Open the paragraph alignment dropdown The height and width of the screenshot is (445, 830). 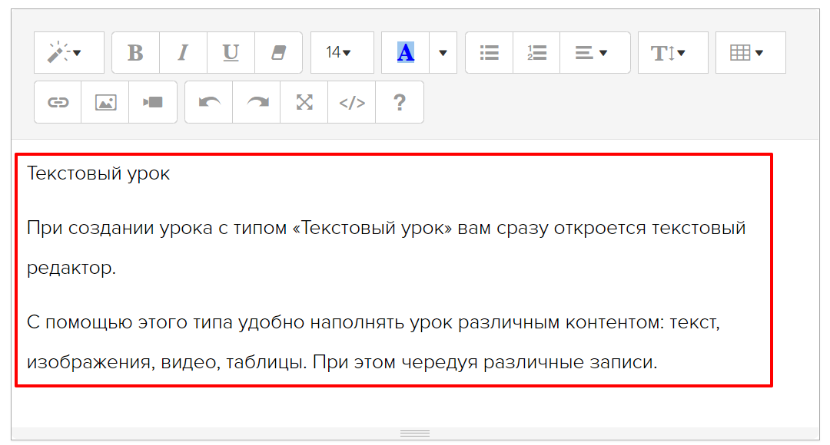[x=594, y=53]
